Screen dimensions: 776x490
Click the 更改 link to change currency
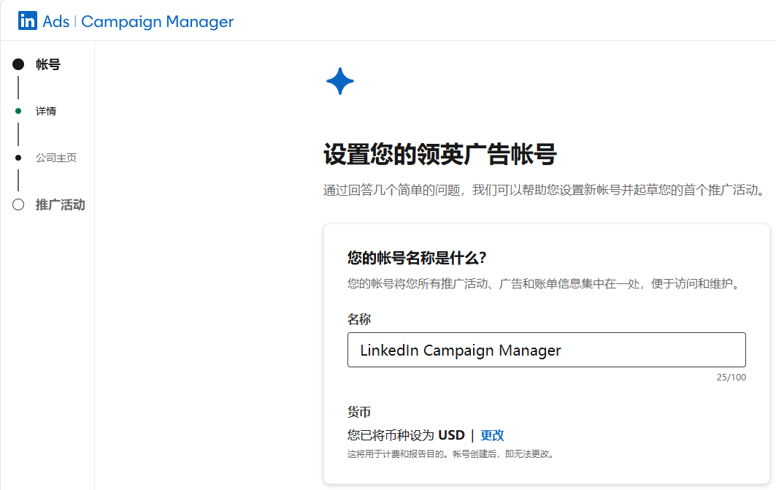pos(492,435)
